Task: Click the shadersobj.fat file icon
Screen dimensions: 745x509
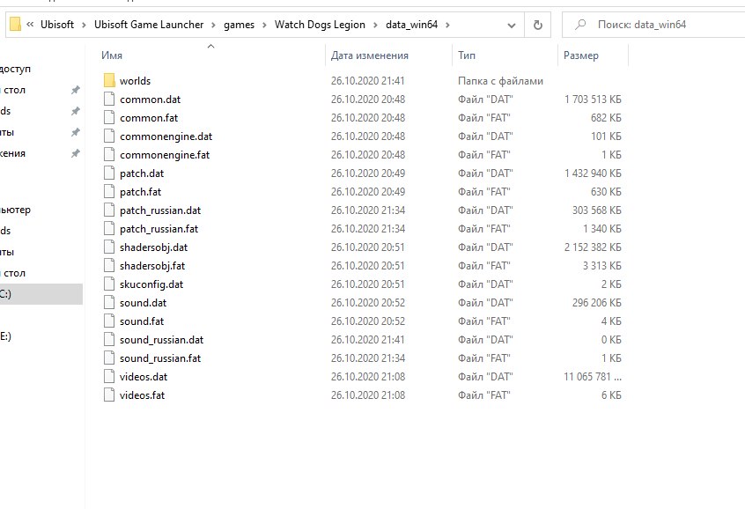Action: (x=109, y=266)
